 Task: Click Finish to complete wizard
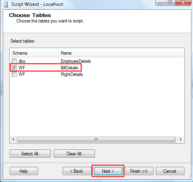139,171
